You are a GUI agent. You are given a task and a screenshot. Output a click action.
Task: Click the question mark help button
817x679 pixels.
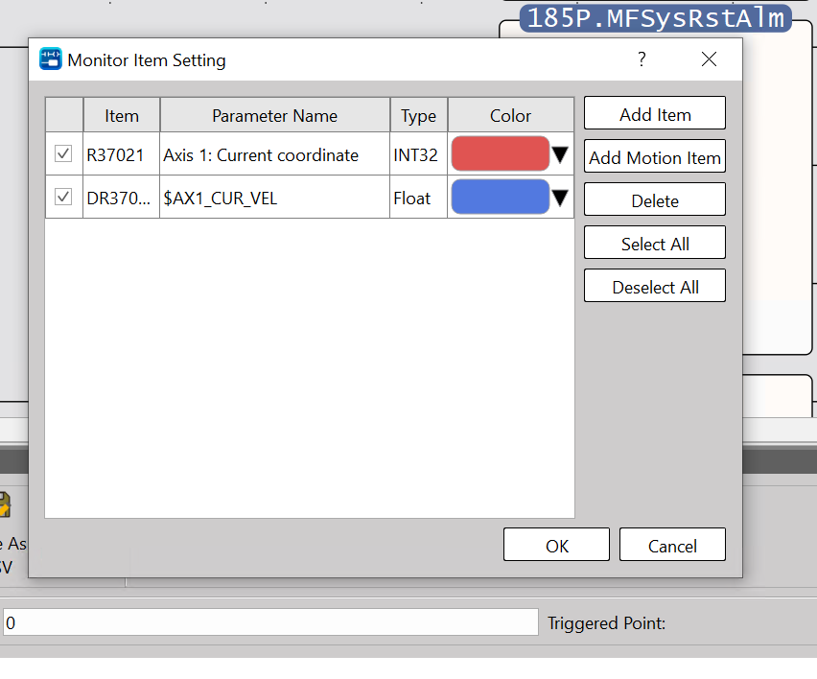point(642,59)
